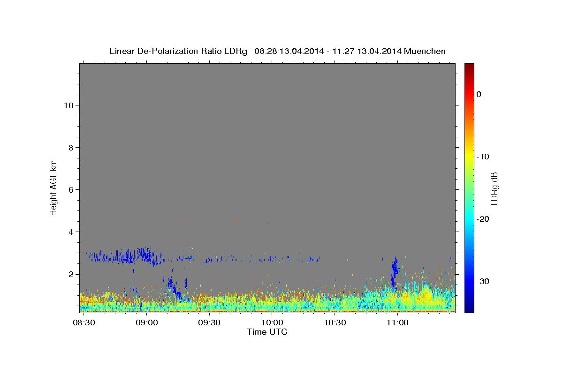Click the plot title 'Linear De-Polarization Ratio LDRg'
Screen dimensions: 563x375
(x=178, y=51)
